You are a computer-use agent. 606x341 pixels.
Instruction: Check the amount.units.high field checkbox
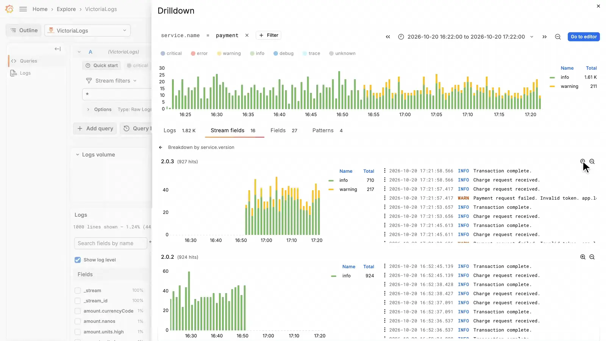(x=78, y=332)
